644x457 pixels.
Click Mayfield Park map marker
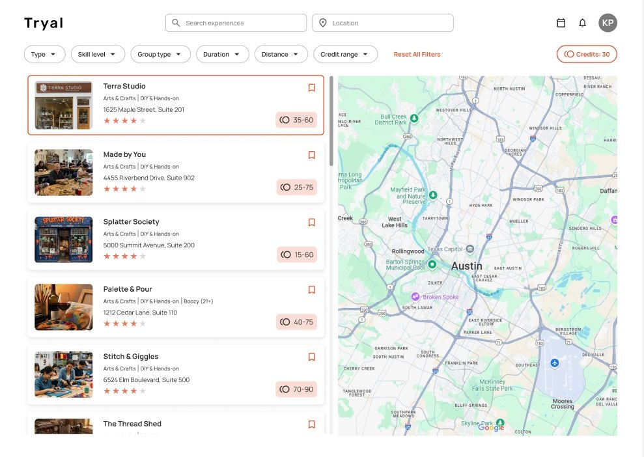433,195
